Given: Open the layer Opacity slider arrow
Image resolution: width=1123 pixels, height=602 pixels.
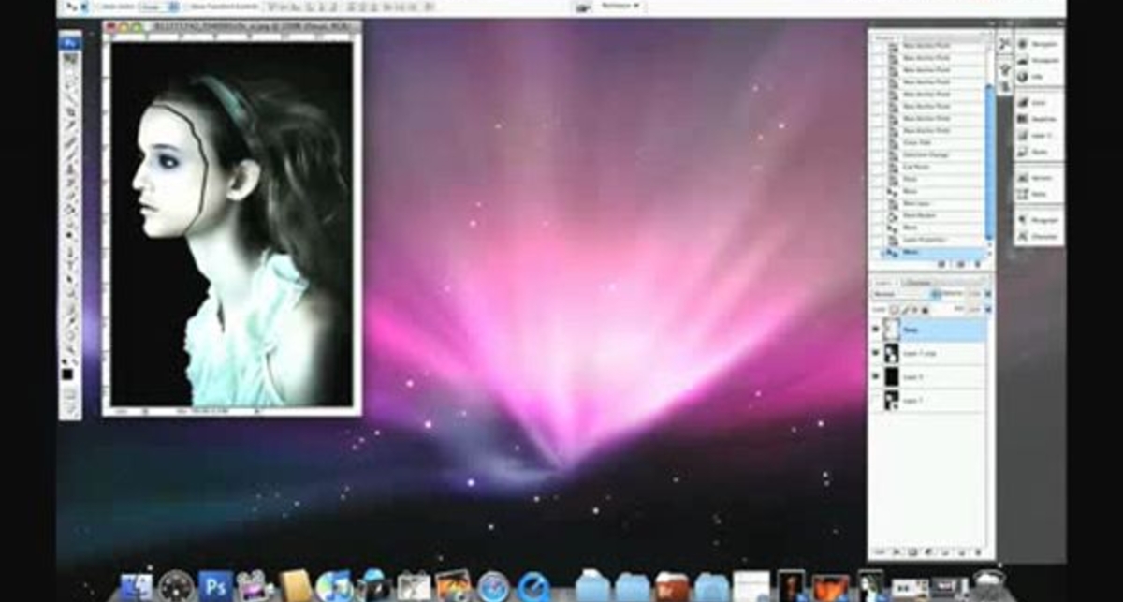Looking at the screenshot, I should 988,294.
